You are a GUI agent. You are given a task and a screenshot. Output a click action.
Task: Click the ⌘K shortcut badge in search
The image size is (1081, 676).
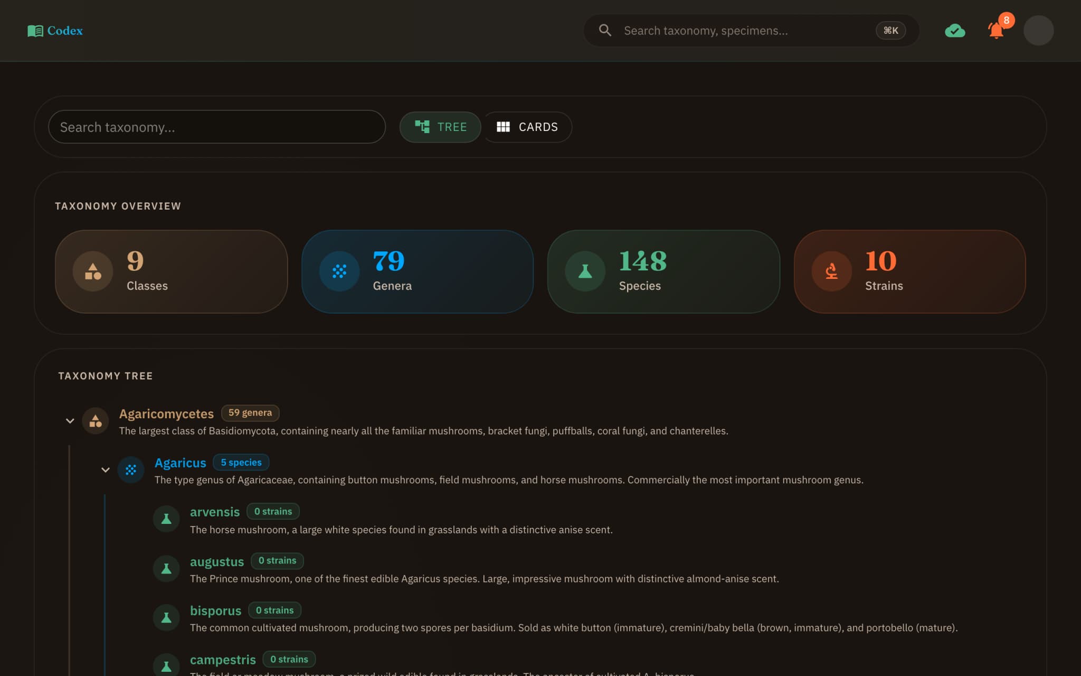890,31
